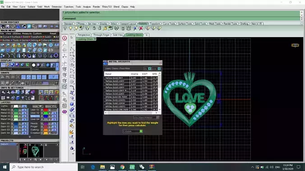Click the filter funnel icon in Info & Settings
Screen dimensions: 305x171
pos(23,98)
